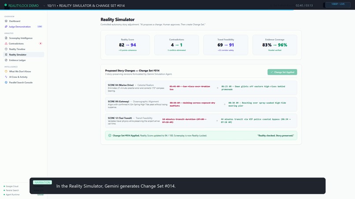
Task: Click the Agent Runtime status entry
Action: tap(12, 195)
